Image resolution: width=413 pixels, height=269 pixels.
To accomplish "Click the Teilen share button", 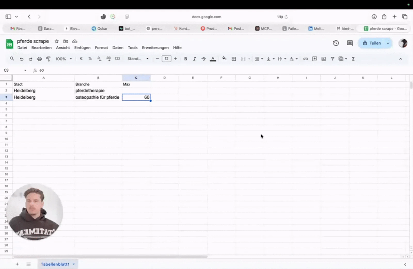I will pyautogui.click(x=372, y=43).
